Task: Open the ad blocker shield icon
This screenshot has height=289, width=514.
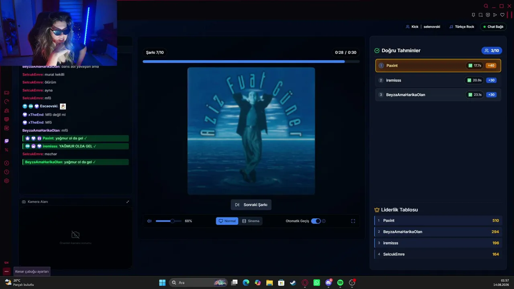Action: 488,15
